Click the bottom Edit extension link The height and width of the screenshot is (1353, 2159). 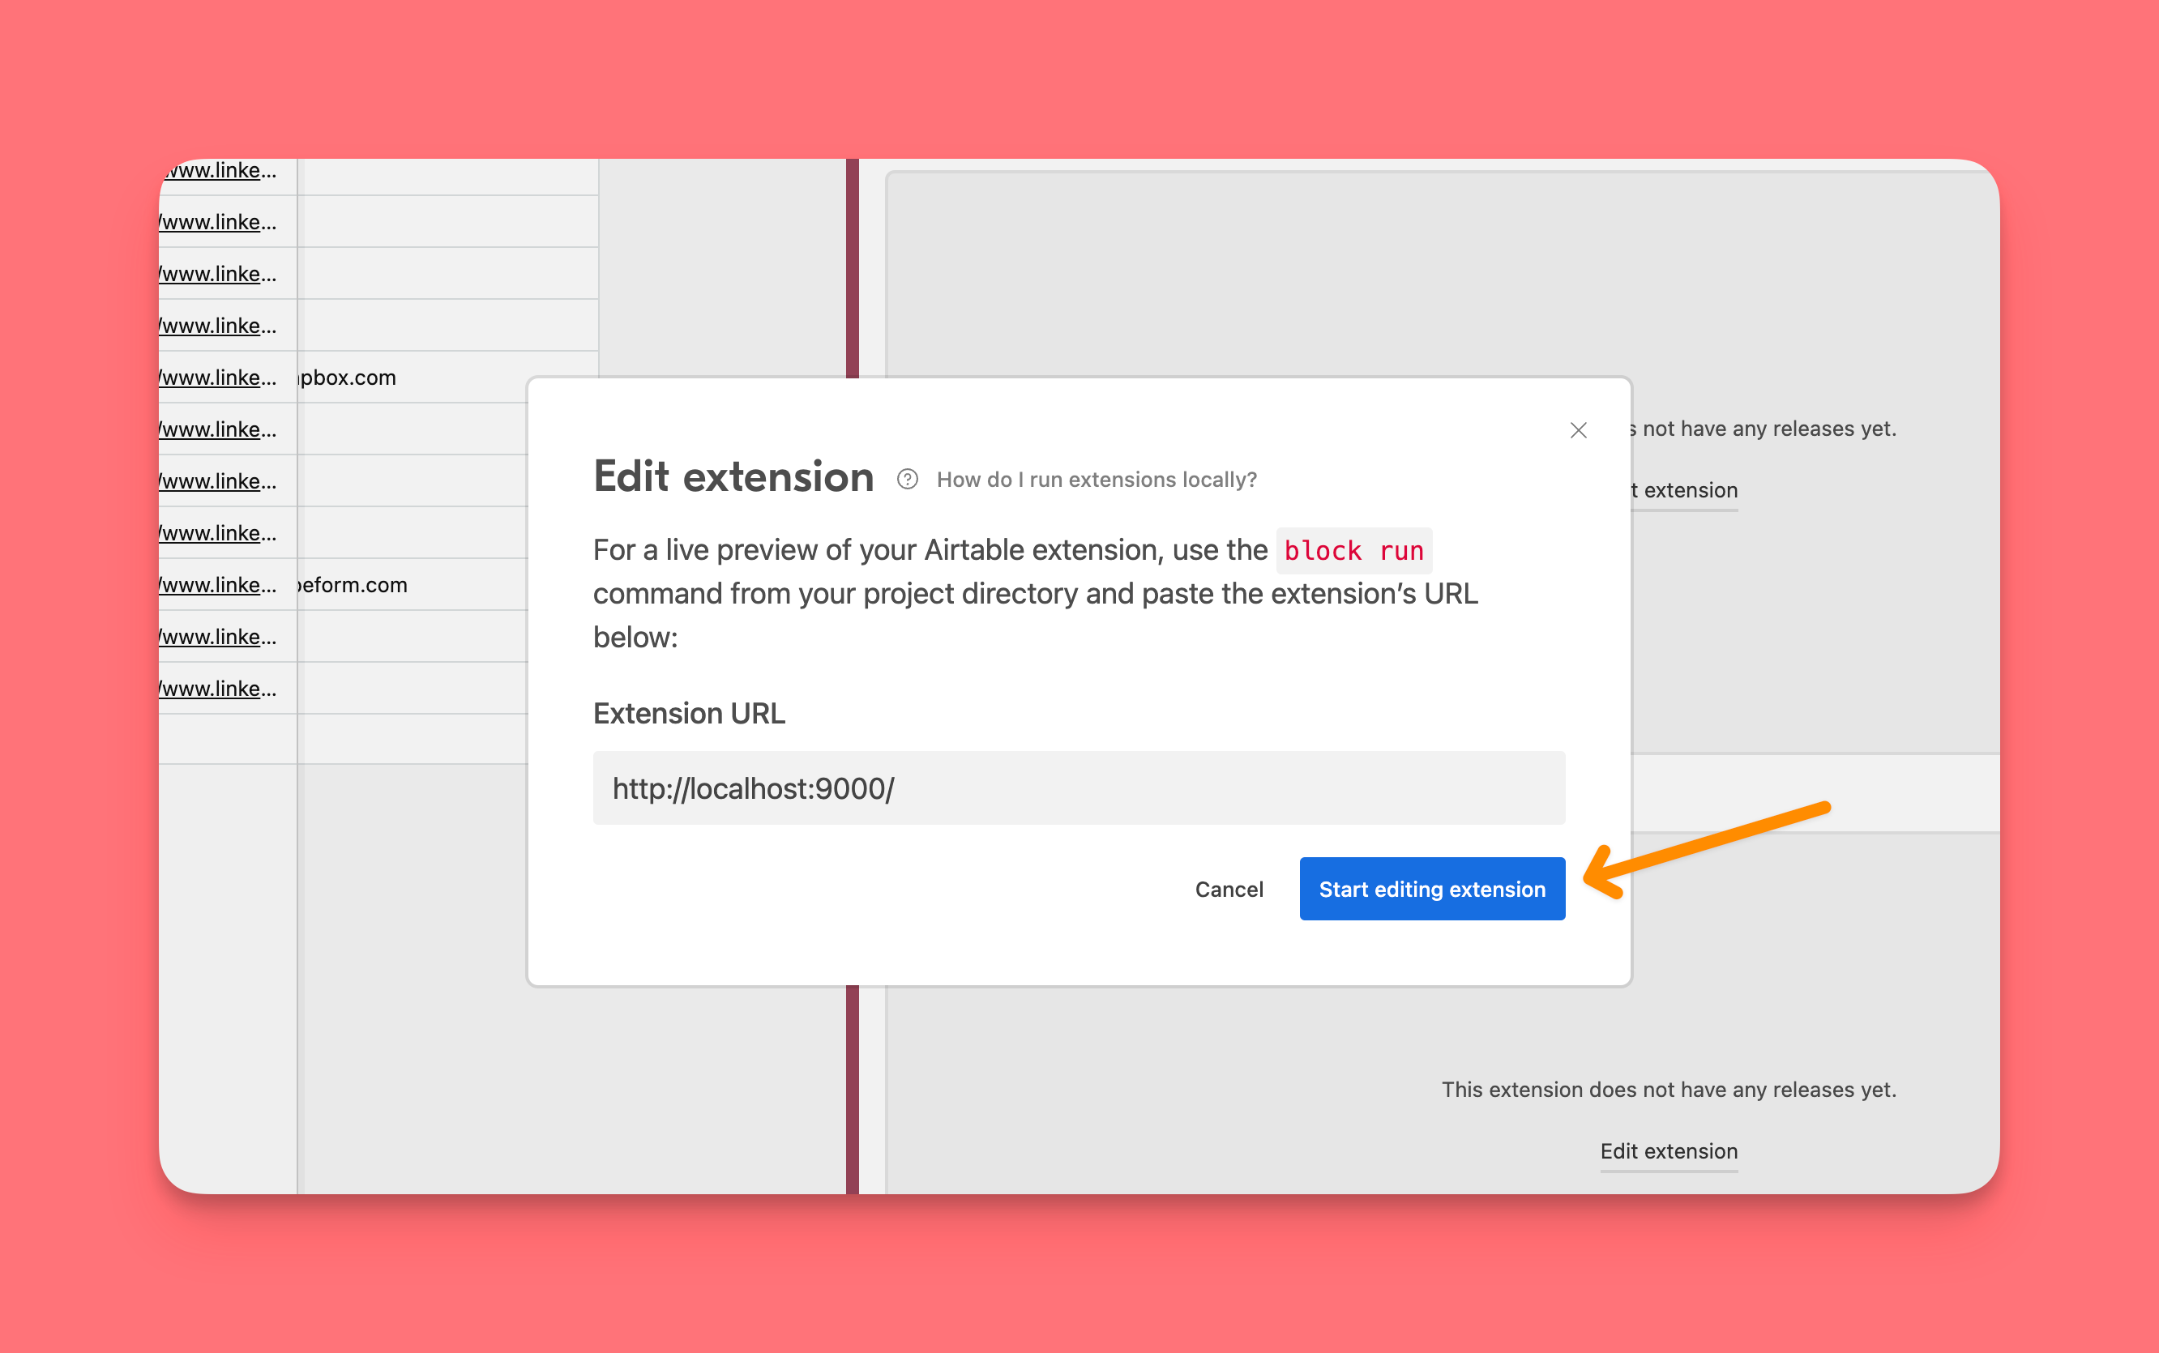(1668, 1150)
